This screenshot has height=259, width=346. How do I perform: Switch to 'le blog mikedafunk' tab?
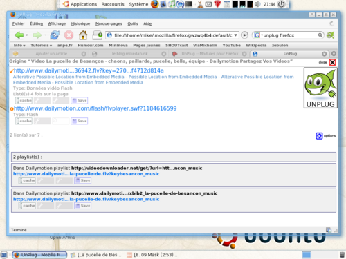point(129,54)
